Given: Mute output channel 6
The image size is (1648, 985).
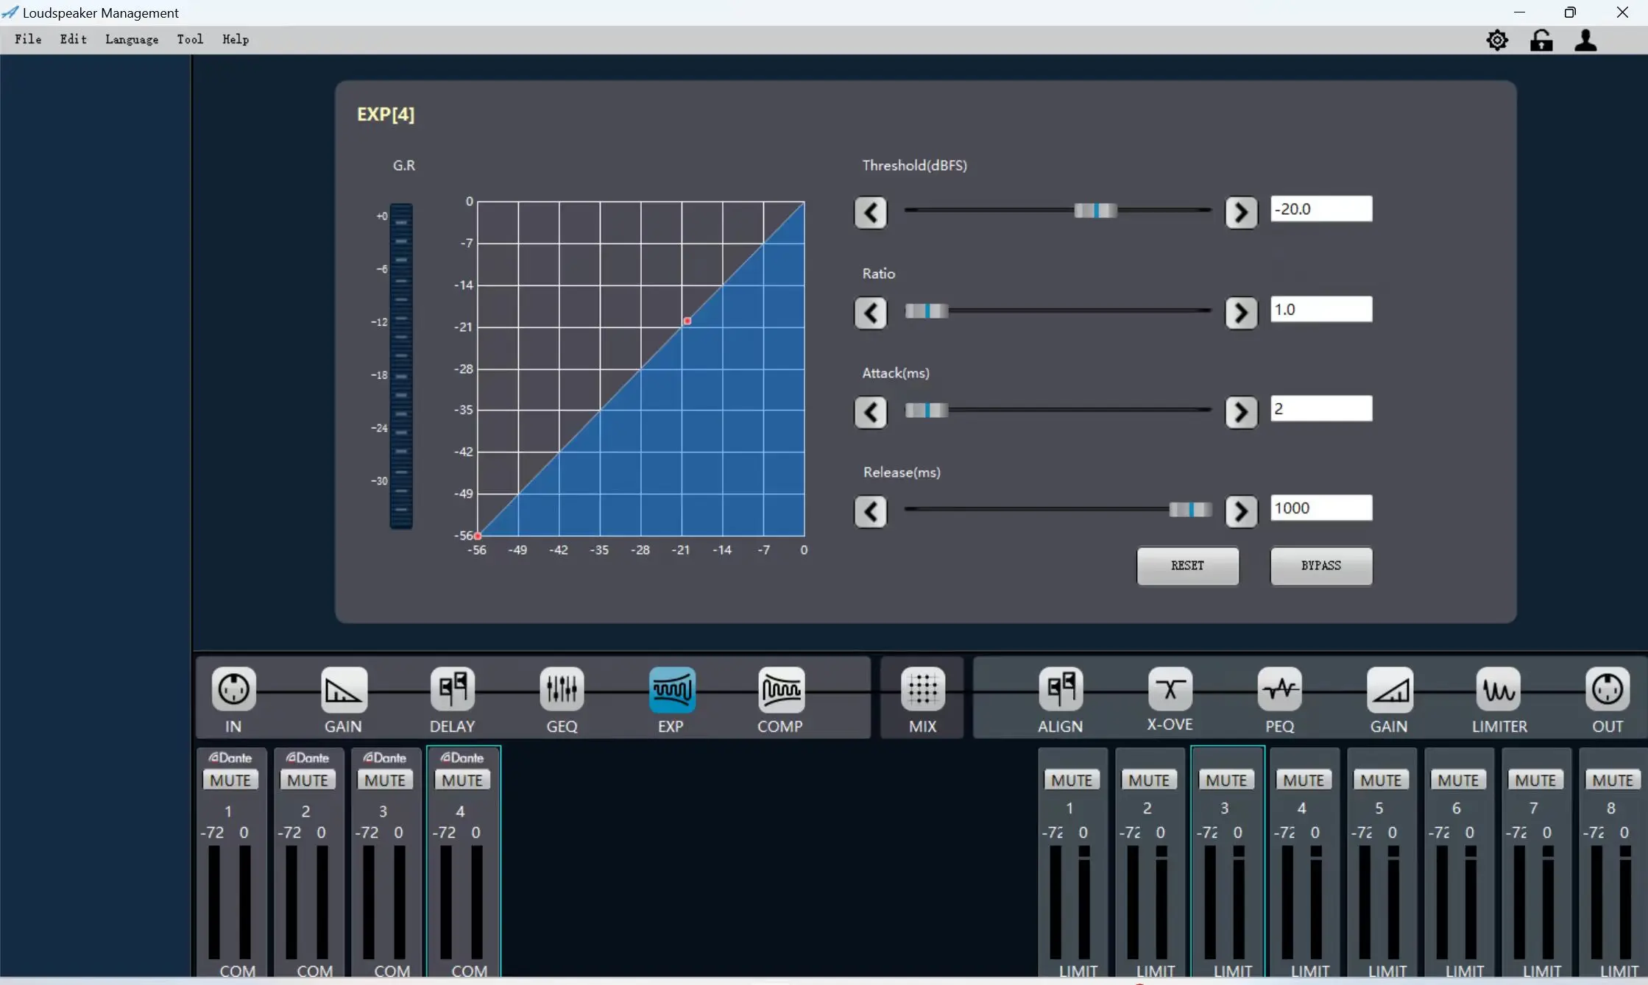Looking at the screenshot, I should (1458, 780).
